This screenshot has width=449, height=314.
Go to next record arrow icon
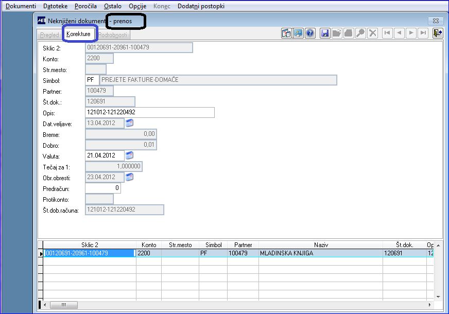tap(411, 33)
